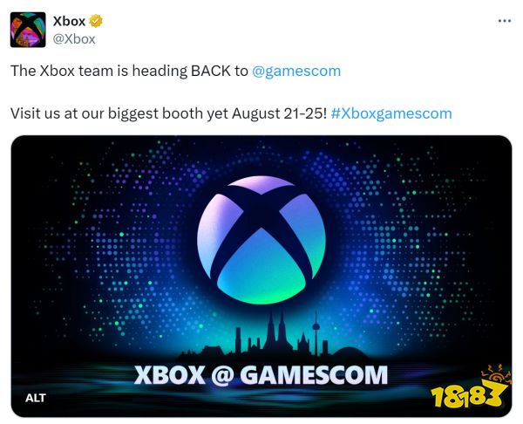Open the gamescom promo image in full view
The image size is (523, 424).
click(x=261, y=276)
